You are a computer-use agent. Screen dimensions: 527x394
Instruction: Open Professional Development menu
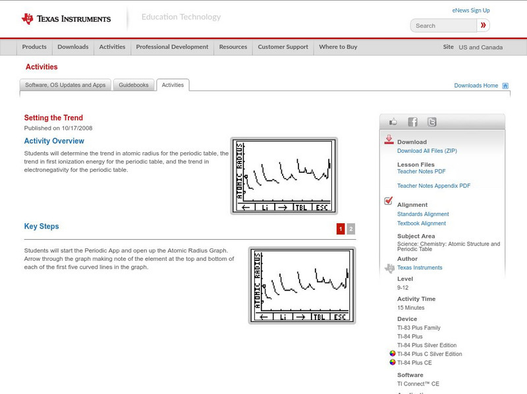[x=172, y=47]
